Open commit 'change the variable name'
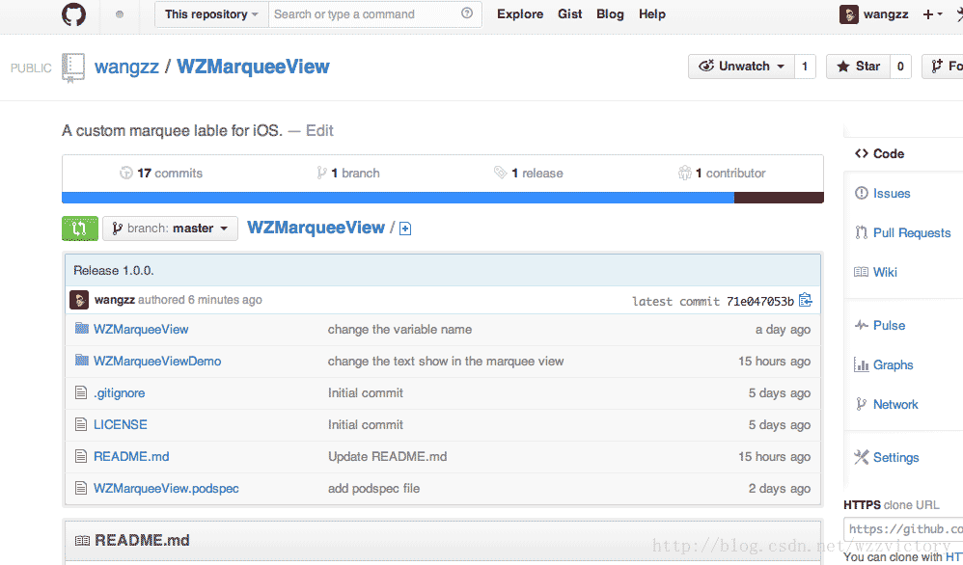 (x=399, y=330)
